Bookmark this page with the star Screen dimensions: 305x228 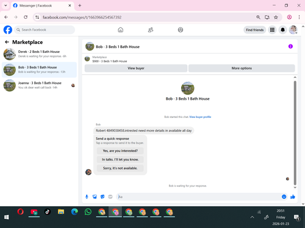[276, 17]
